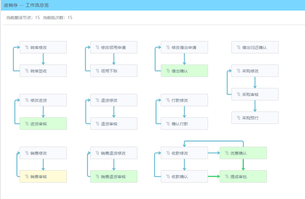Open the 采购预付 workflow node
This screenshot has width=305, height=199.
point(255,118)
